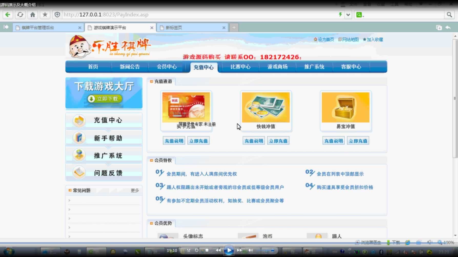The height and width of the screenshot is (257, 458).
Task: Click the 立即下载 green download button
Action: point(104,99)
